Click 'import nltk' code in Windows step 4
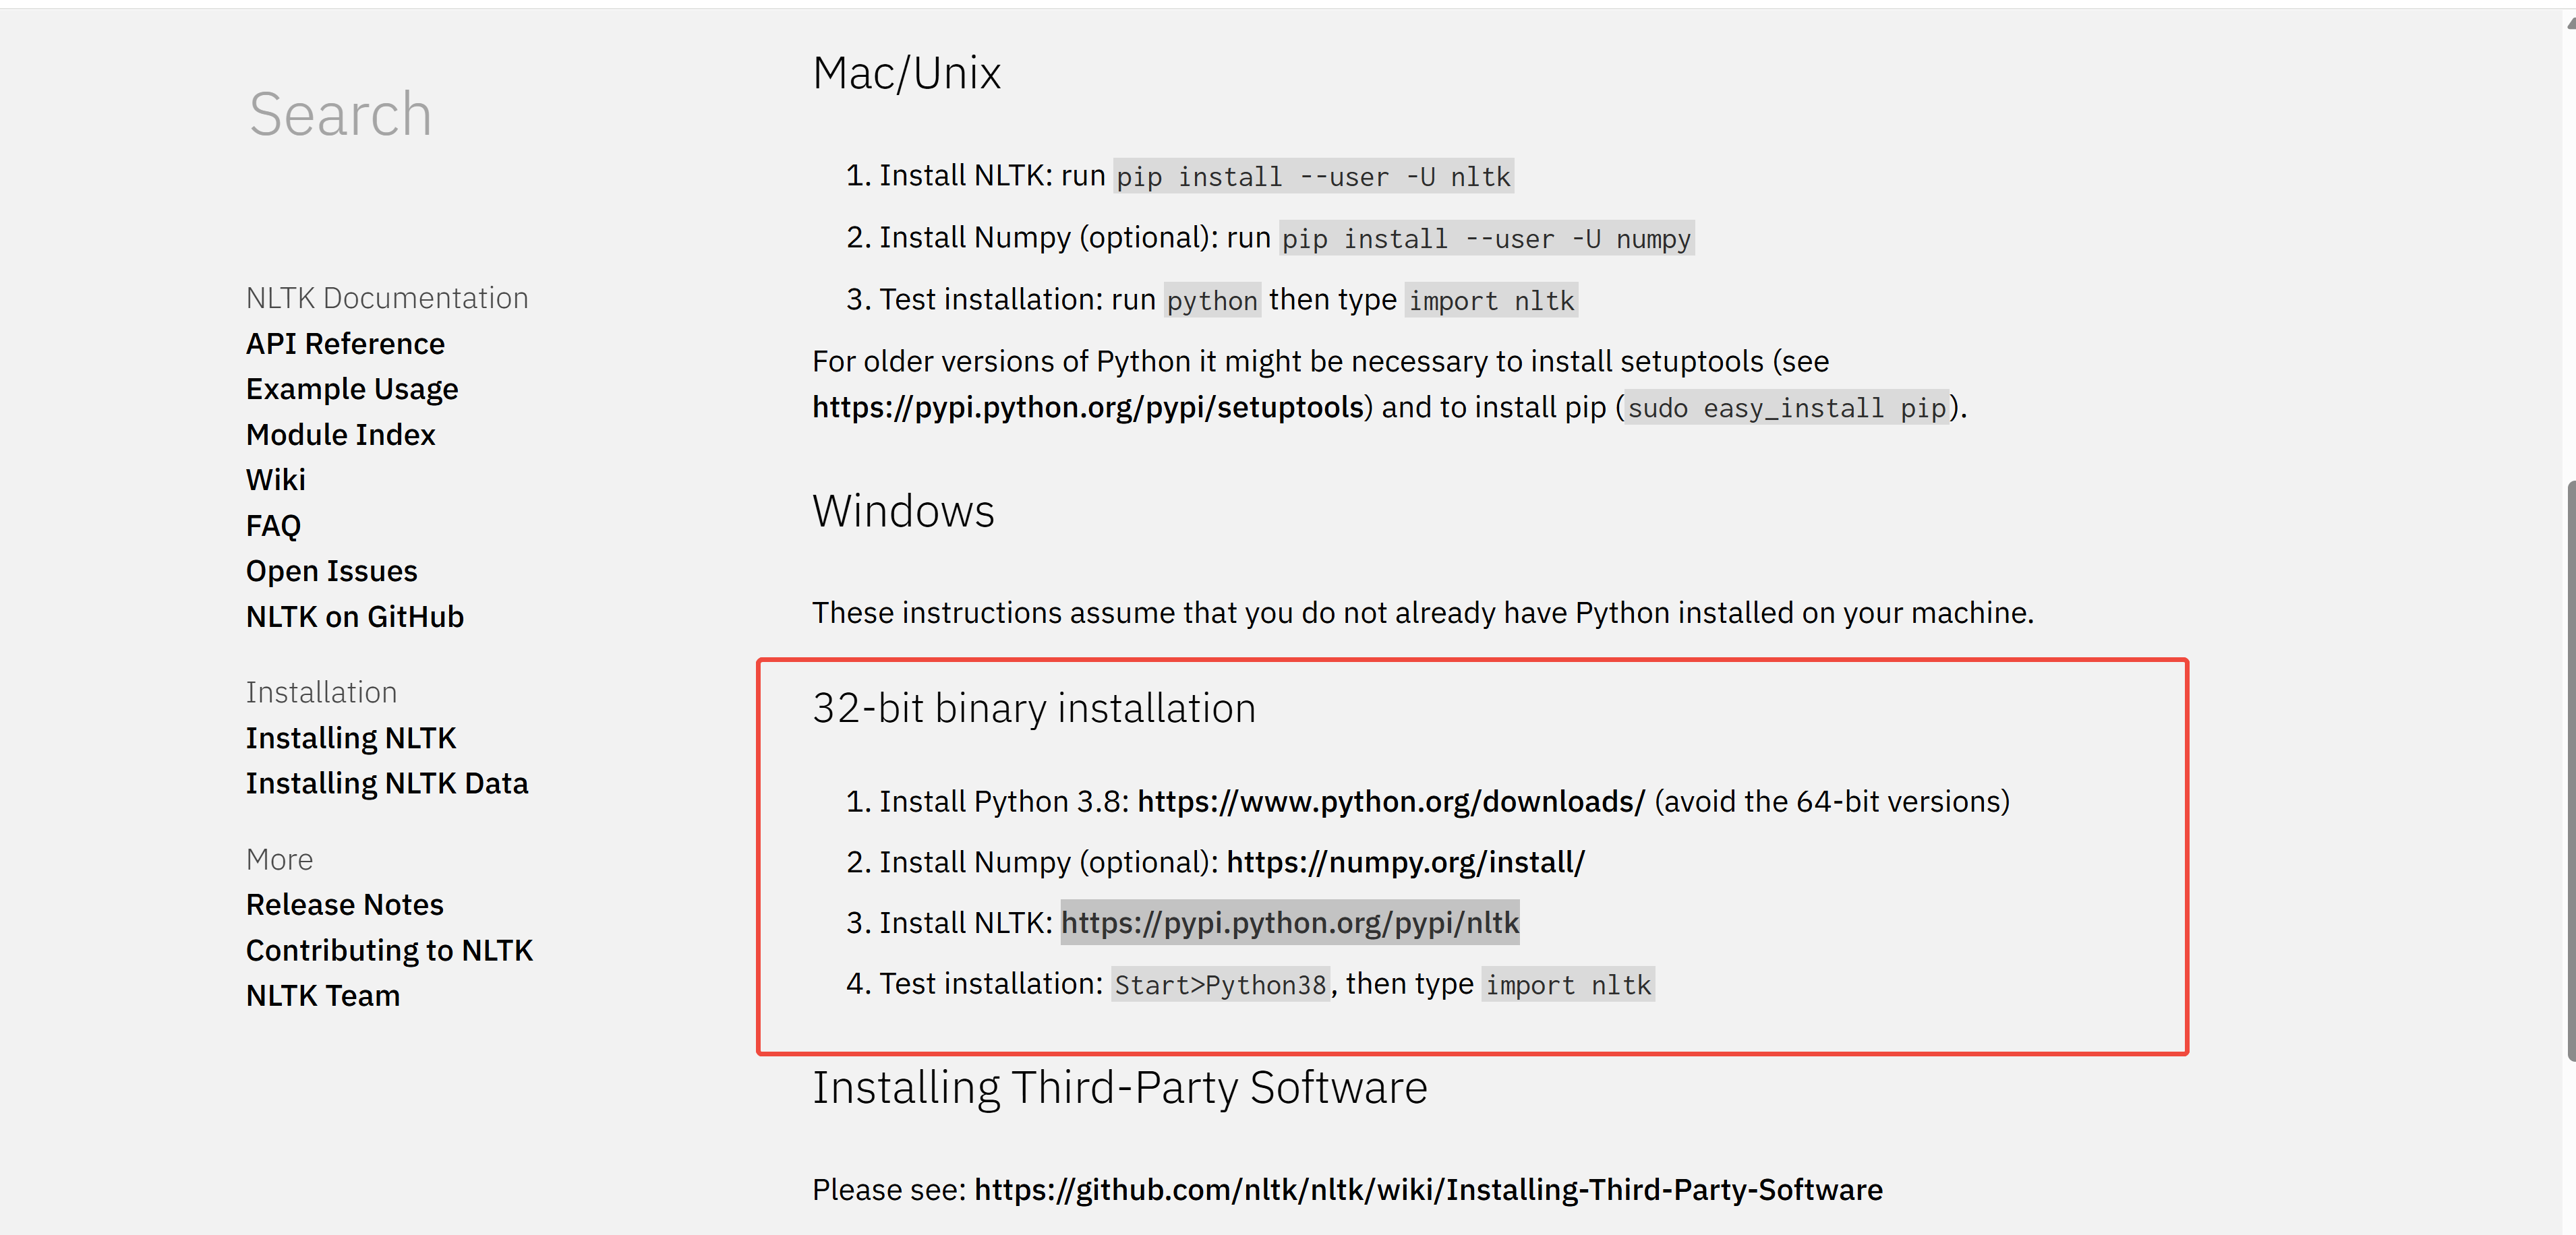2576x1235 pixels. (1568, 985)
